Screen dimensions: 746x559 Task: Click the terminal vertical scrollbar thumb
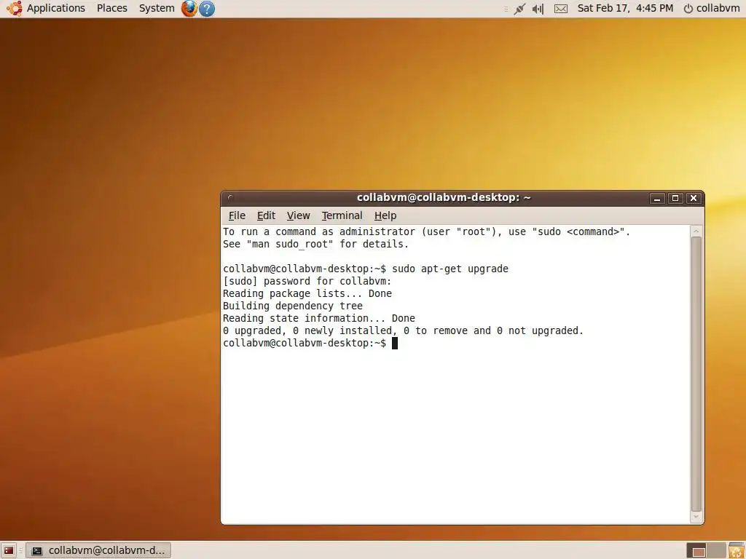[x=696, y=374]
